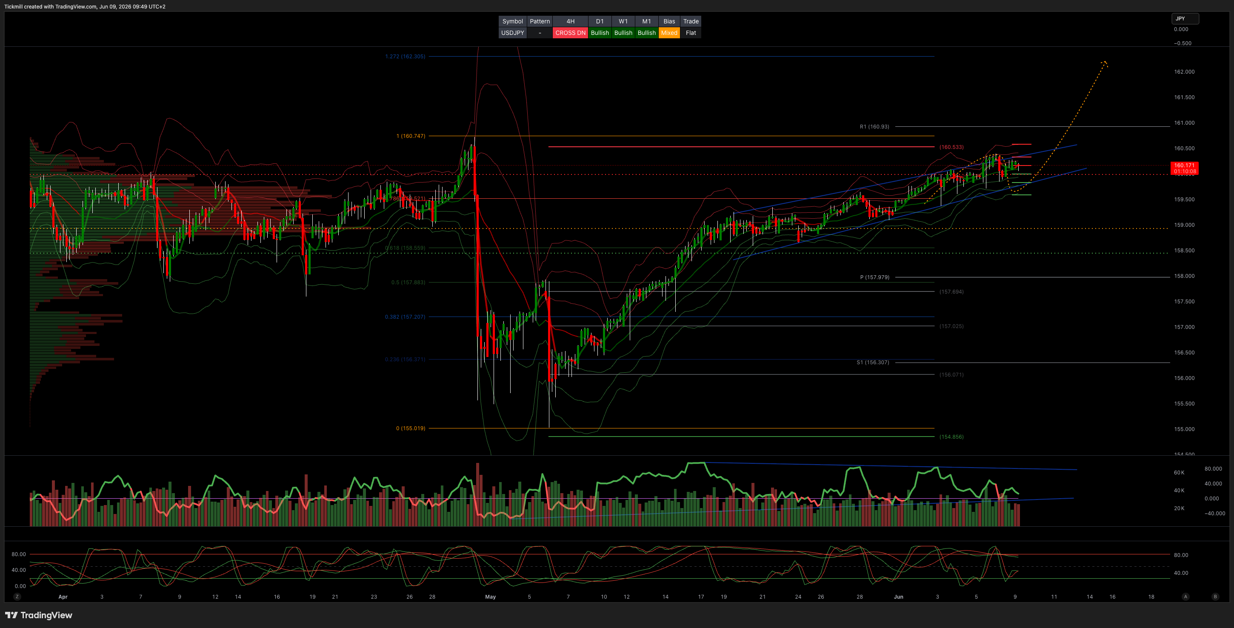Image resolution: width=1234 pixels, height=628 pixels.
Task: Click the Bullish cell under W1
Action: point(623,33)
